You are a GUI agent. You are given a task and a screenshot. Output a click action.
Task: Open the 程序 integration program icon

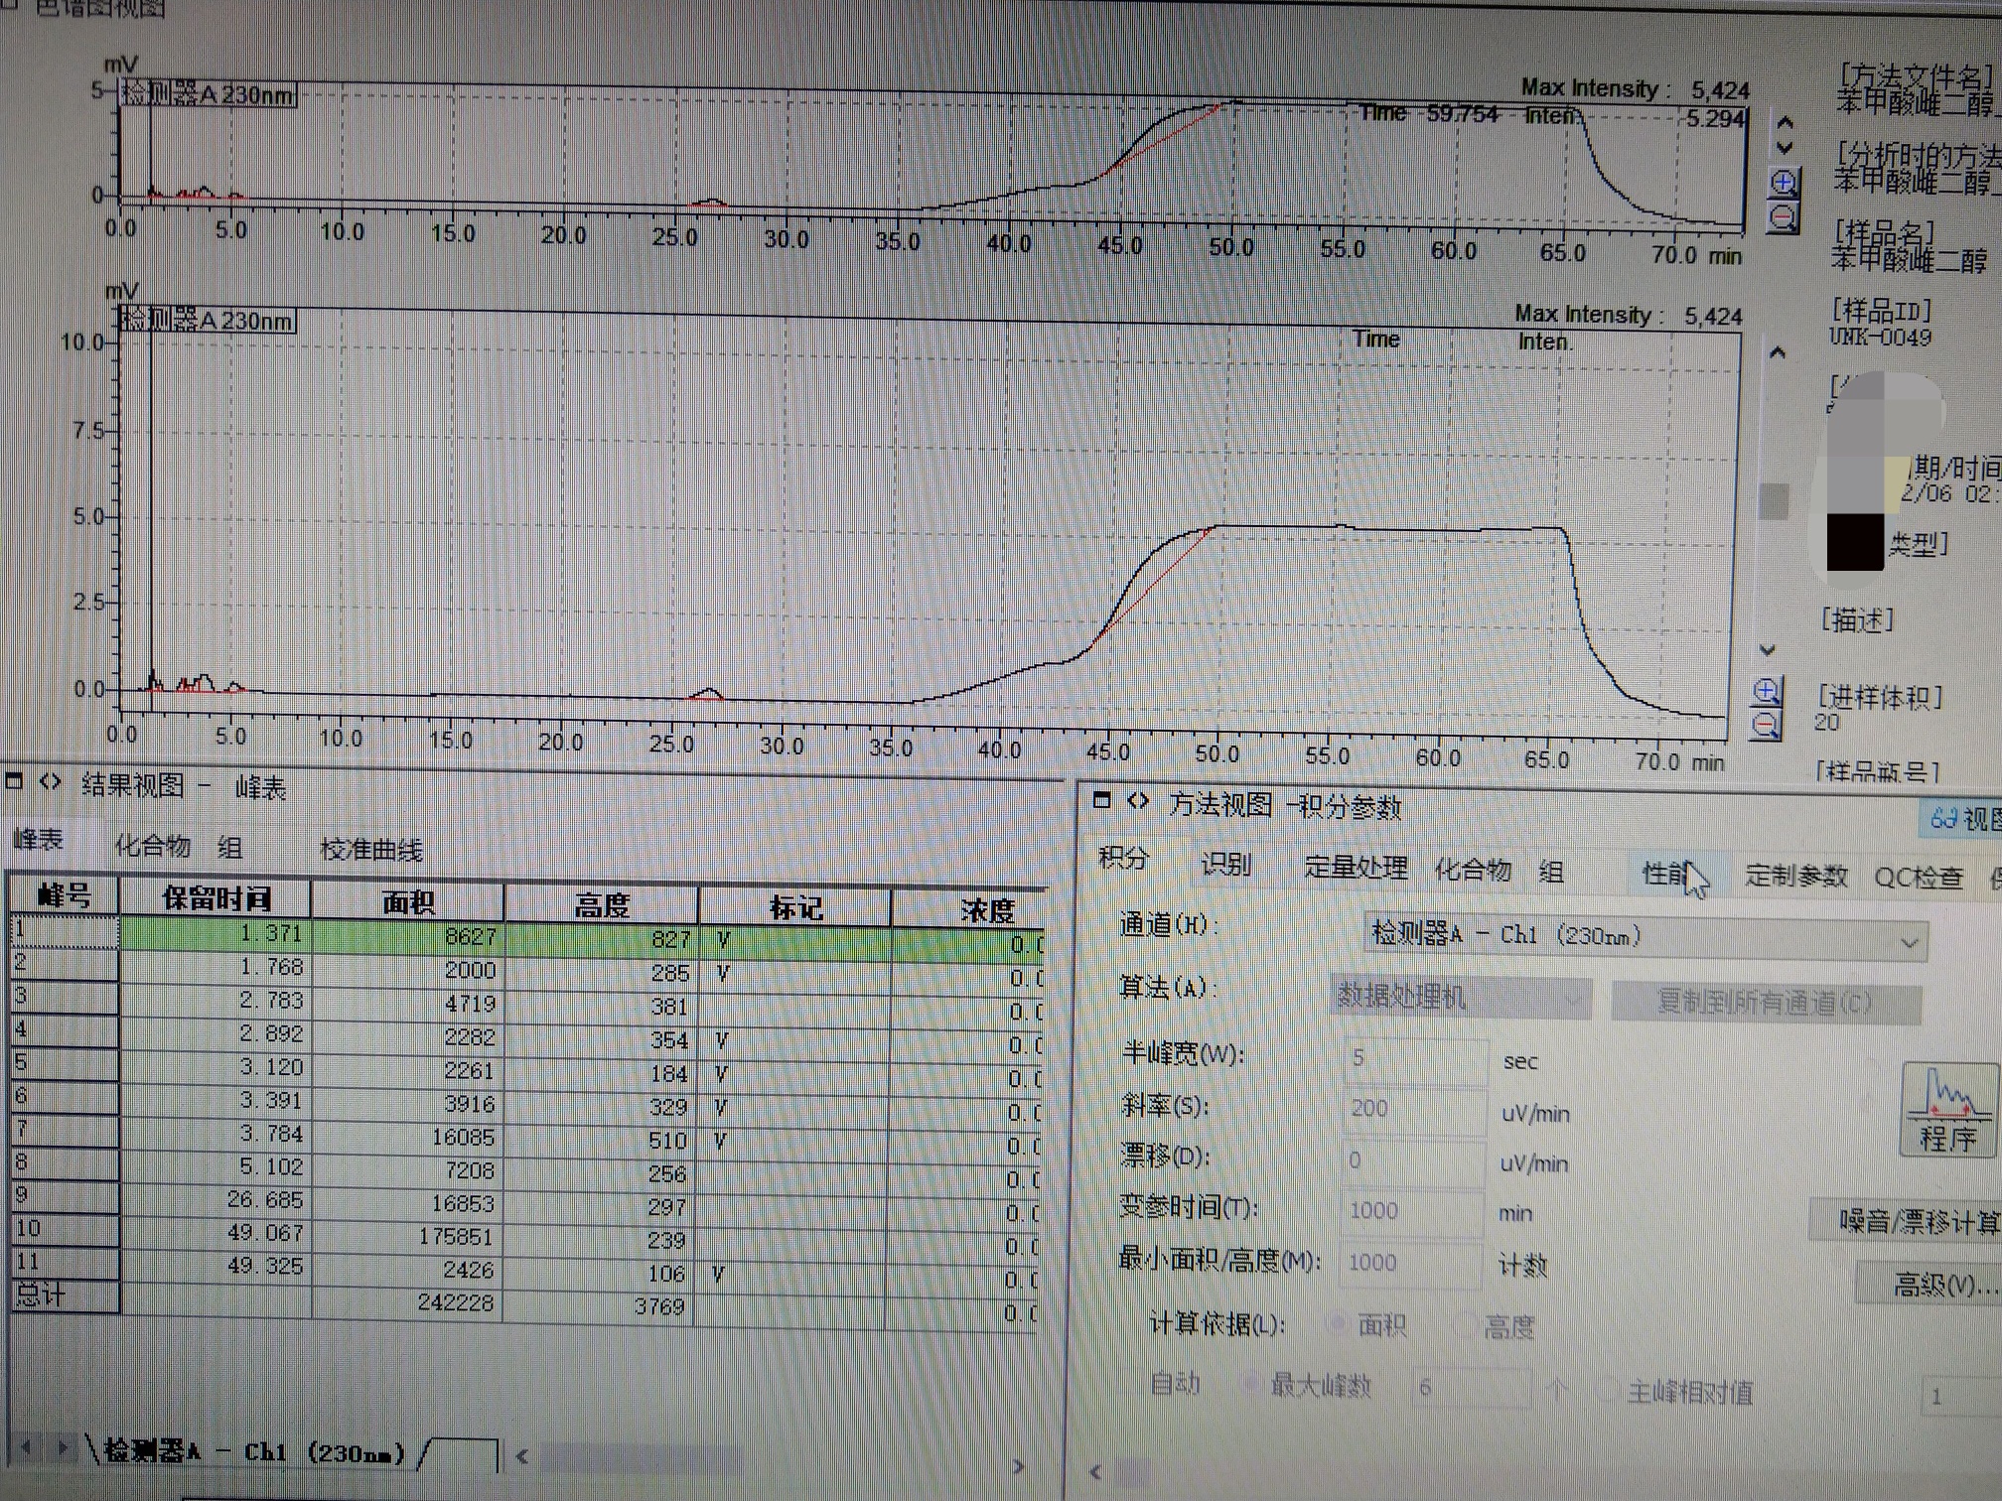1947,1110
